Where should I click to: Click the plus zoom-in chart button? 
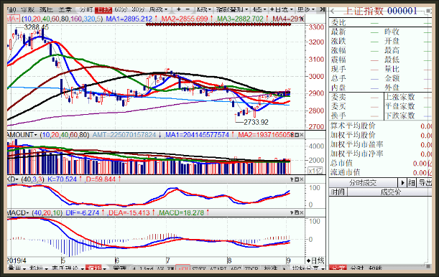pyautogui.click(x=178, y=9)
